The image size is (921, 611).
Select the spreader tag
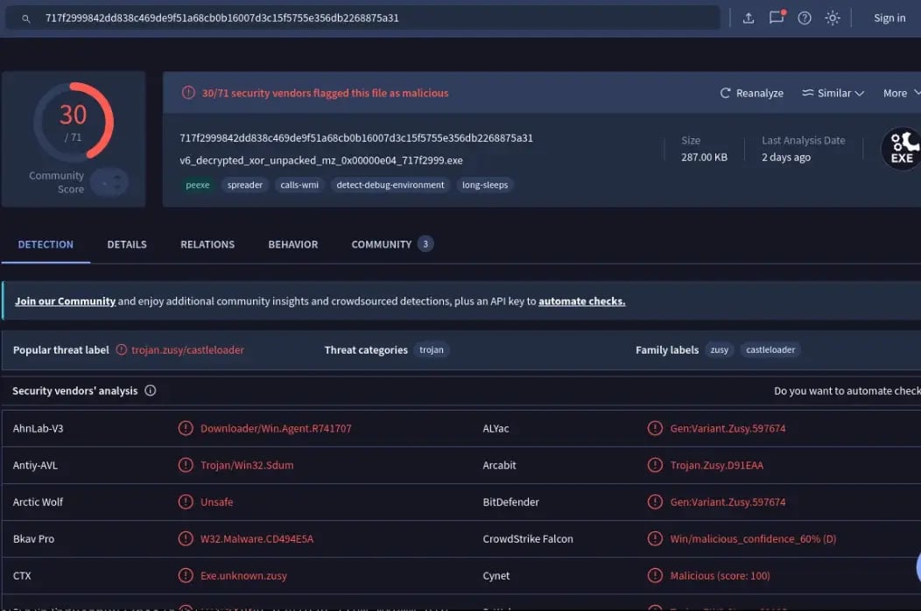(x=245, y=185)
